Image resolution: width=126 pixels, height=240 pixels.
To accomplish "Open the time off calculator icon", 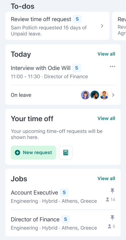I will (x=66, y=152).
